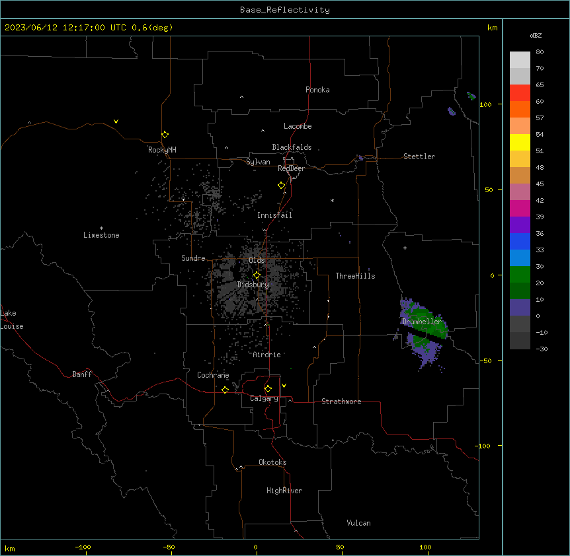The height and width of the screenshot is (556, 570).
Task: Click the Vulcan town label
Action: tap(359, 523)
